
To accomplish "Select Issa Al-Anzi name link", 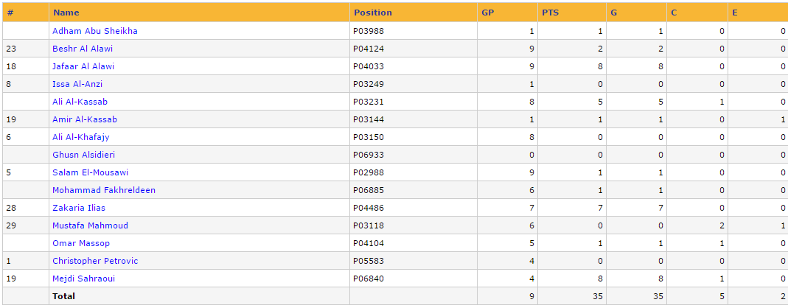I will 77,84.
